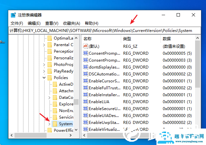Viewport: 206px width, 145px height.
Task: Select the DataCo folder icon
Action: tap(55, 98)
